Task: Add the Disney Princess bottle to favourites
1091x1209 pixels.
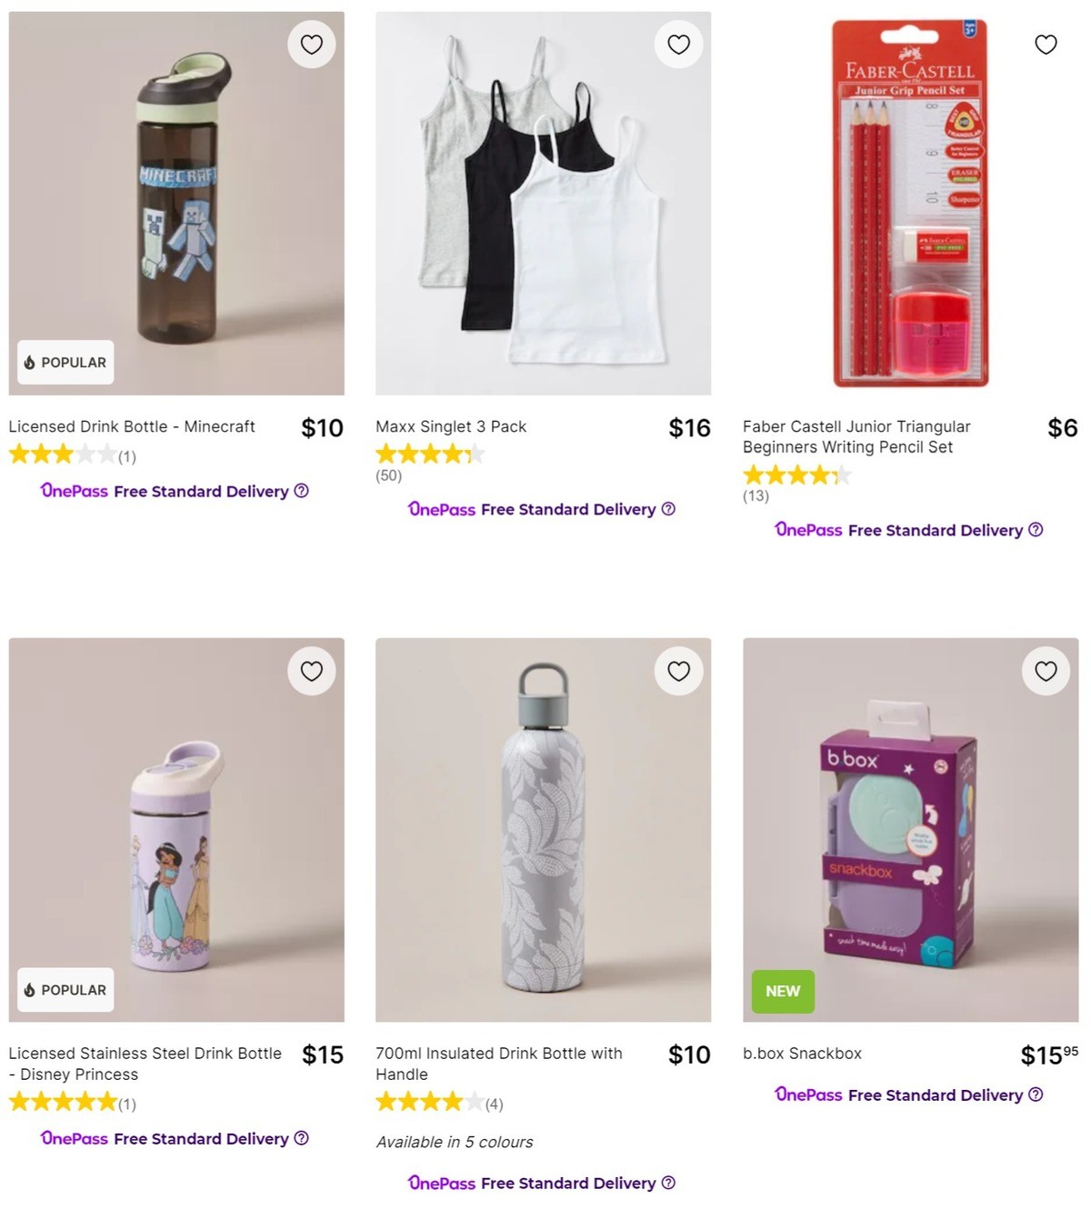Action: coord(311,671)
